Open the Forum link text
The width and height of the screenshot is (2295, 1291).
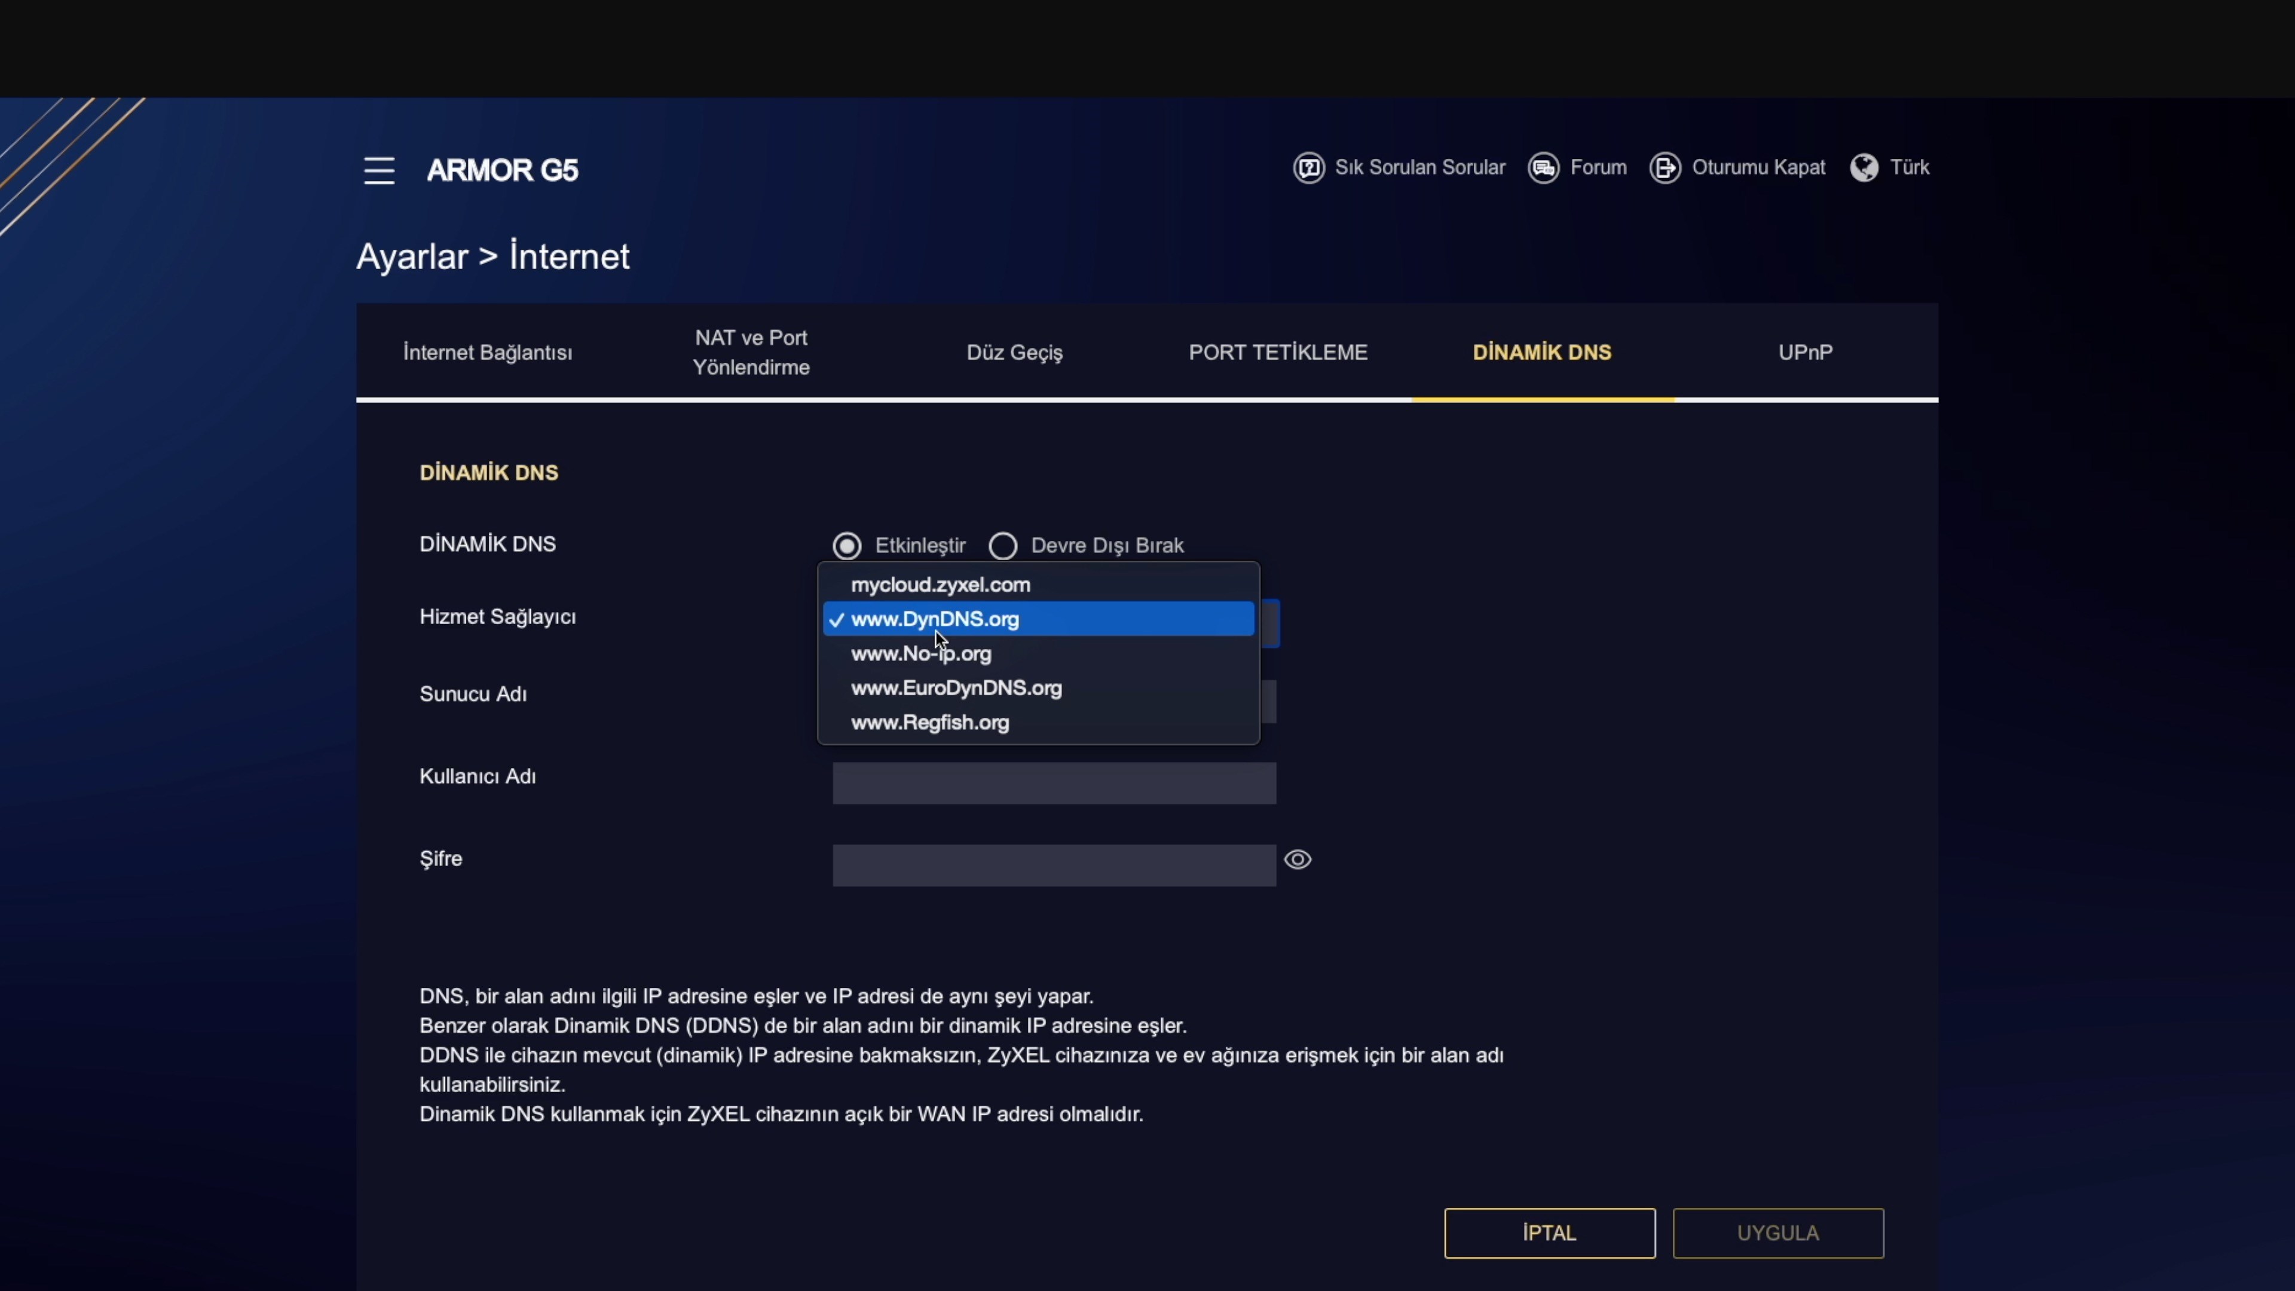click(x=1598, y=167)
